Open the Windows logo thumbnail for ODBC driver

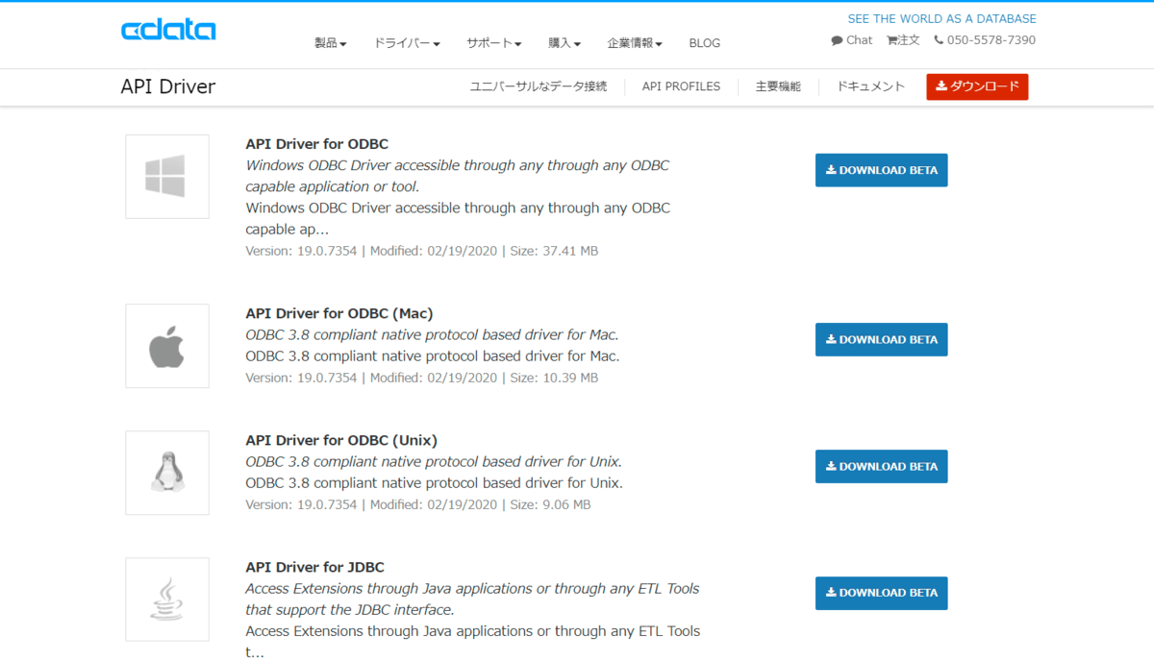(167, 177)
